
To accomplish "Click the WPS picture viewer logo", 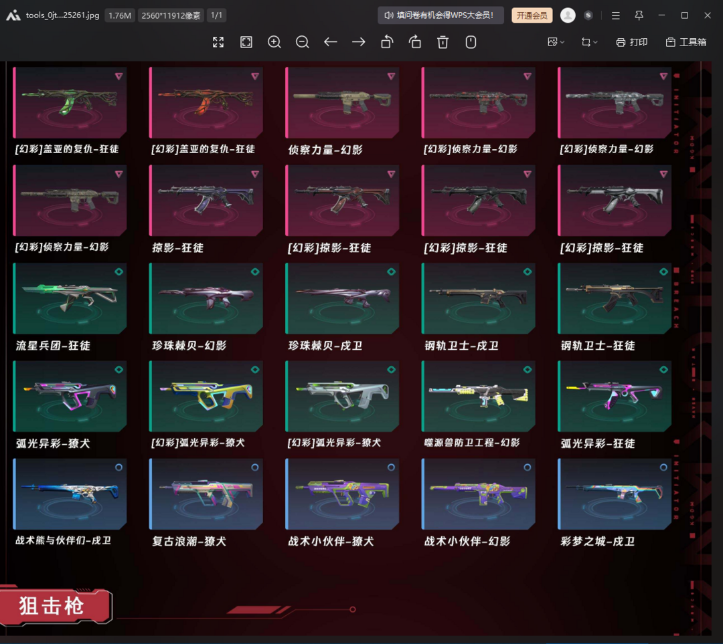I will [x=13, y=15].
